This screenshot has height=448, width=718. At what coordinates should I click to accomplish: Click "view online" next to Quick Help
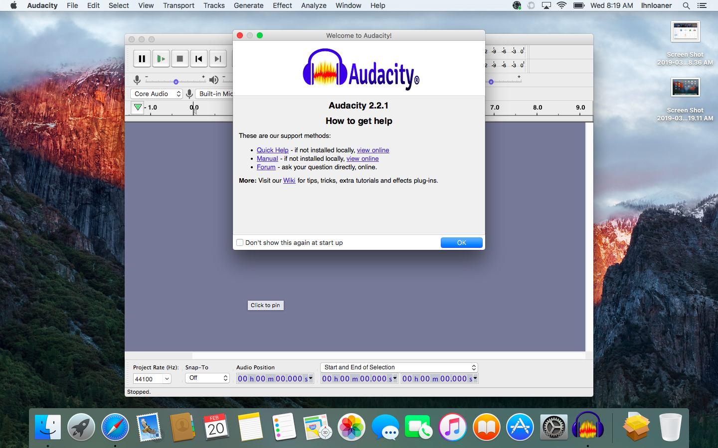click(373, 150)
